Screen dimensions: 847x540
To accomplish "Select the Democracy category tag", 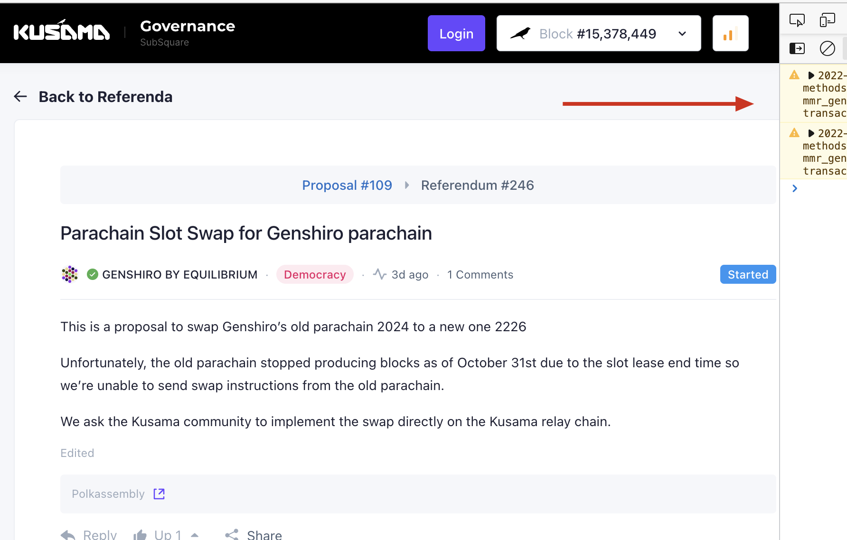I will (315, 274).
